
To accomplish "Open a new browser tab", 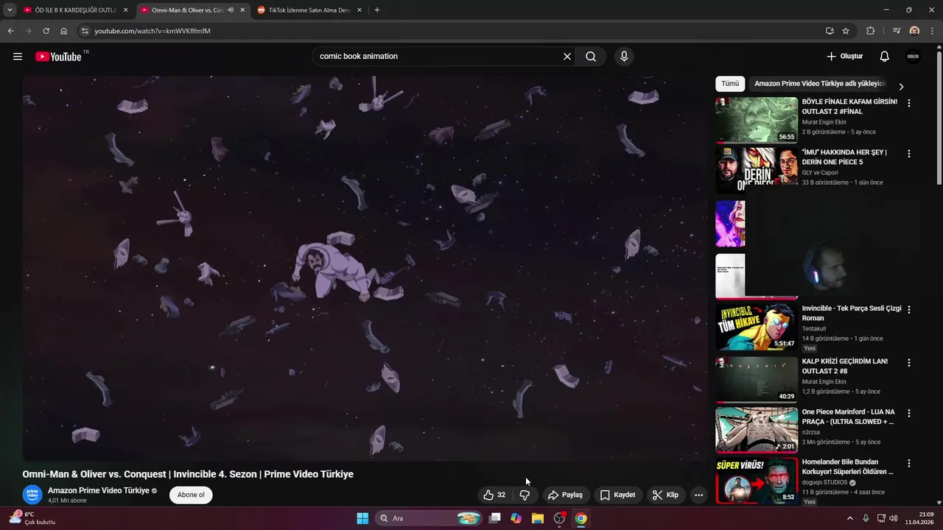I will [377, 10].
